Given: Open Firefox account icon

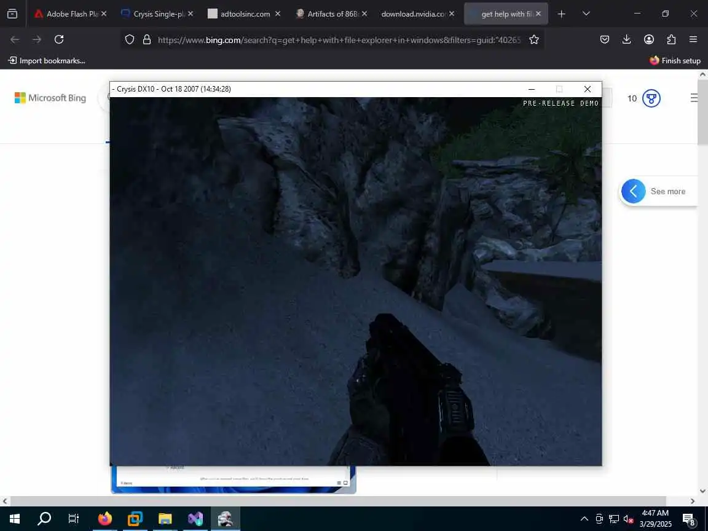Looking at the screenshot, I should 649,40.
